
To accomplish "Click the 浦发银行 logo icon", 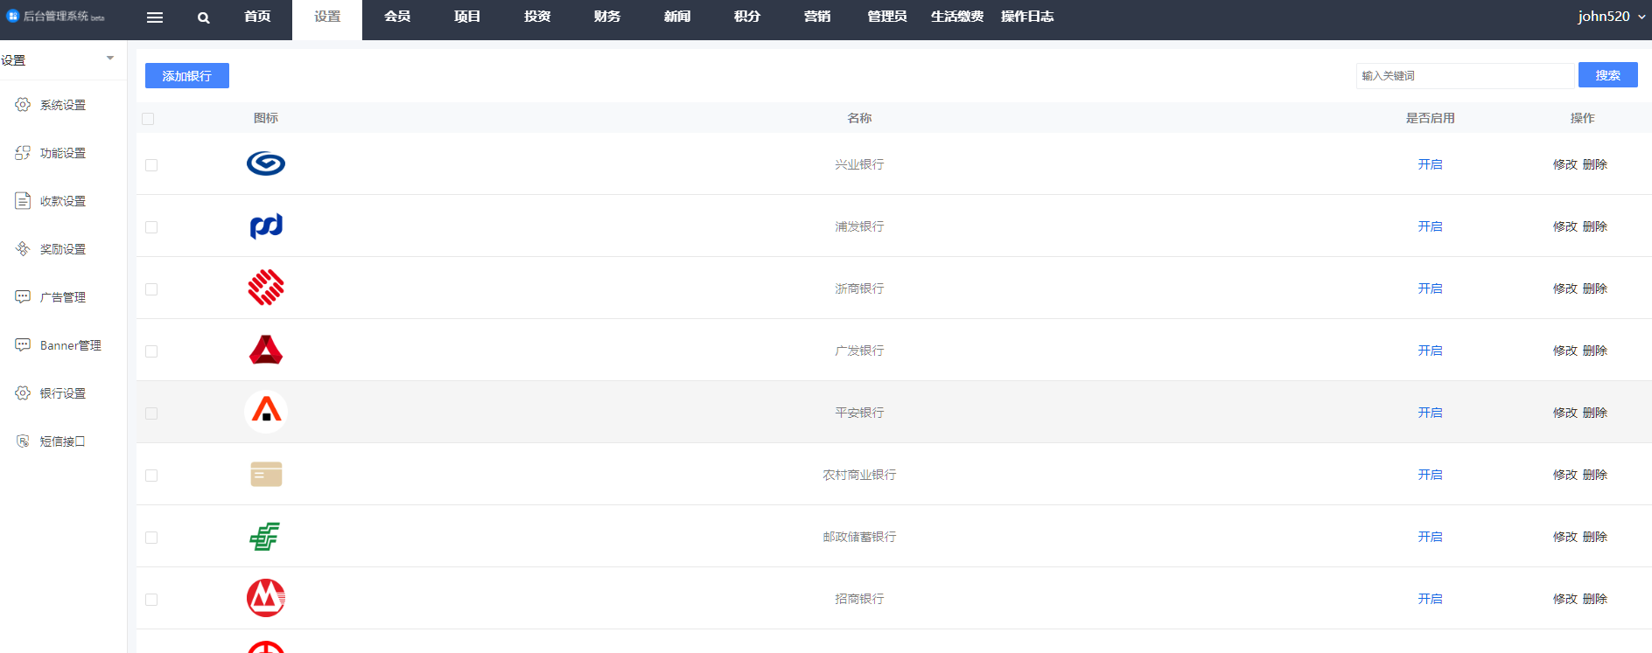I will [266, 226].
